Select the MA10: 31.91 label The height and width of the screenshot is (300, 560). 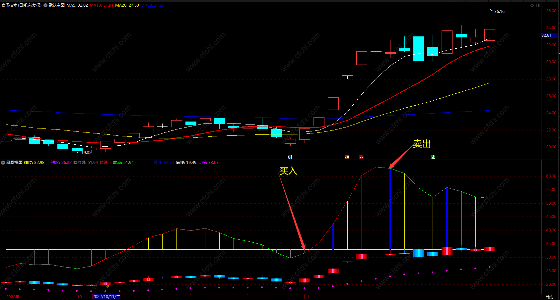pyautogui.click(x=102, y=5)
